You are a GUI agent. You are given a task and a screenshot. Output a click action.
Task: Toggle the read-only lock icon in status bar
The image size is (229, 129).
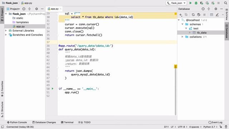tap(221, 127)
